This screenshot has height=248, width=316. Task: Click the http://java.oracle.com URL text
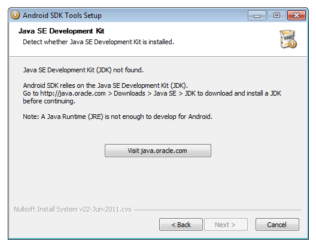pyautogui.click(x=73, y=93)
